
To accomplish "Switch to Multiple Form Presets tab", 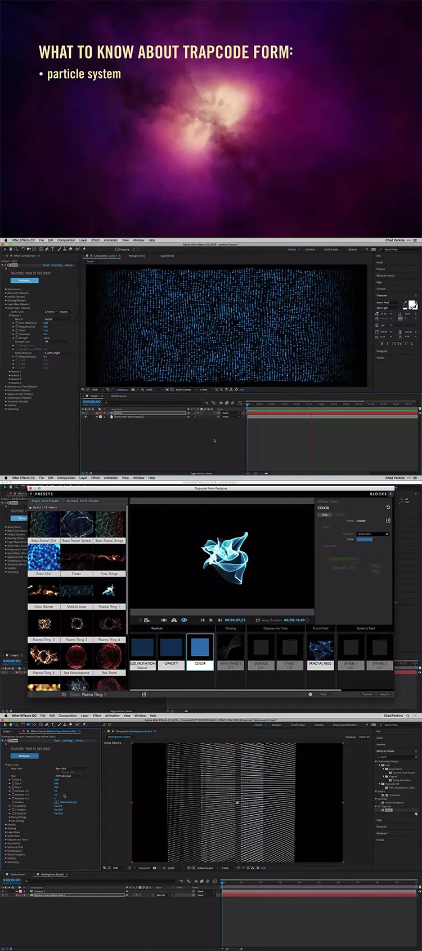I will tap(82, 500).
